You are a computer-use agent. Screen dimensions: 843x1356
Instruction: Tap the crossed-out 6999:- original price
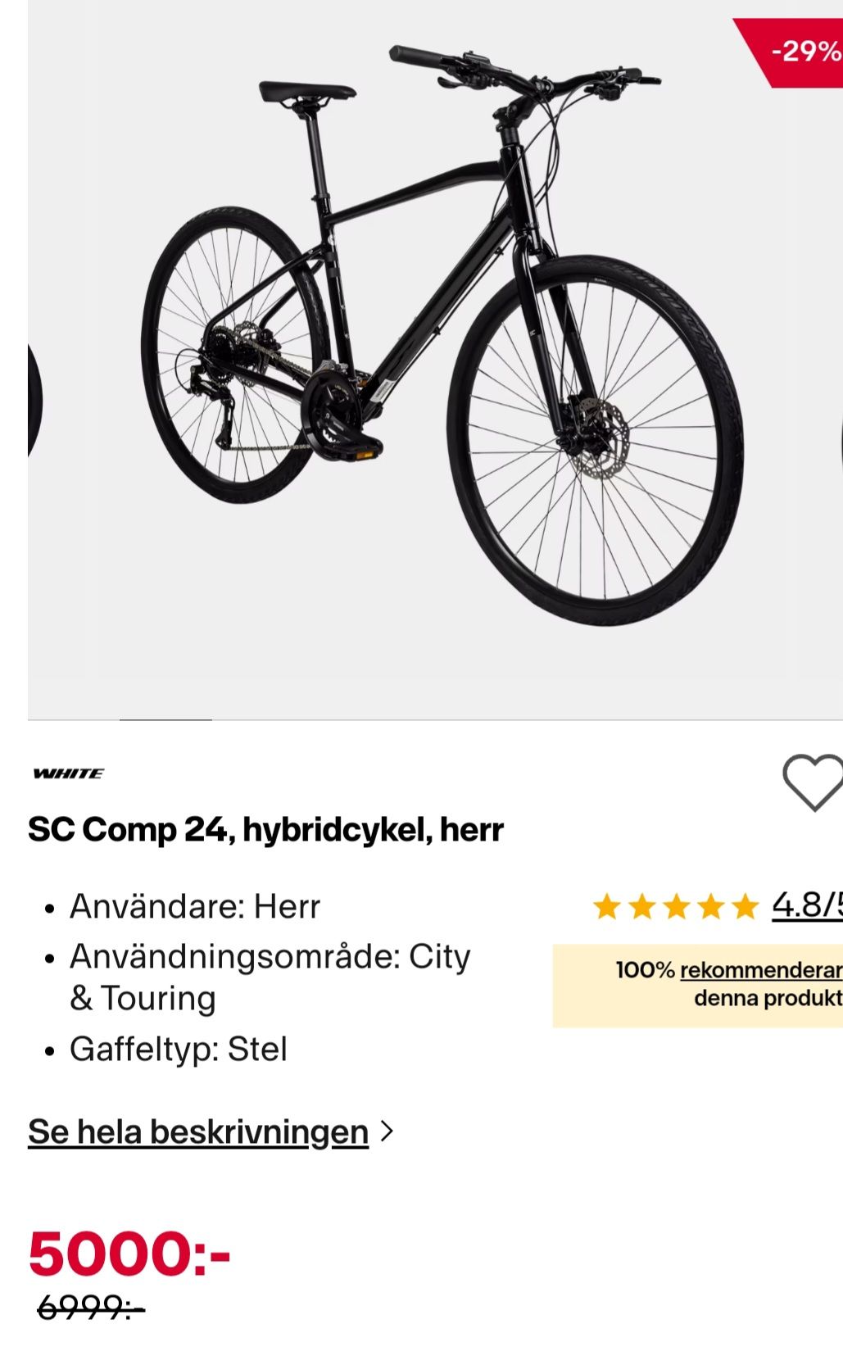(x=91, y=1308)
